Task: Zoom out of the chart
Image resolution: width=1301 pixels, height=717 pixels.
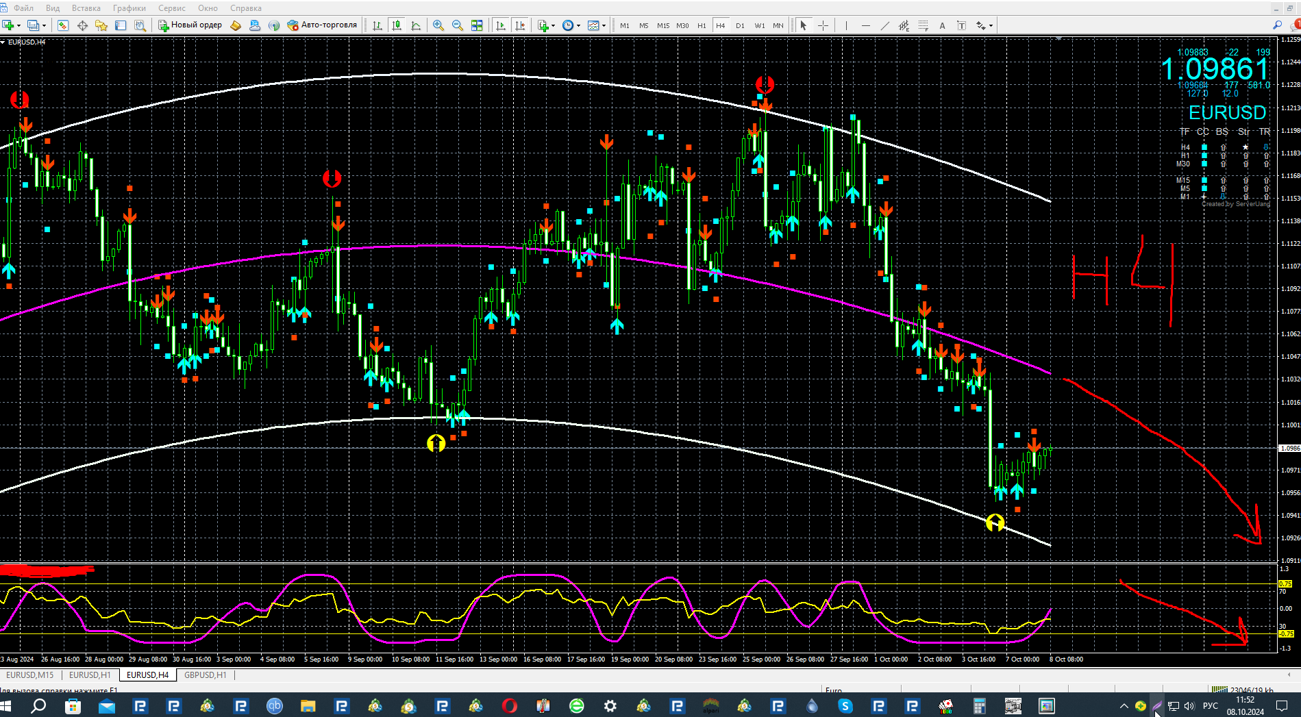Action: (x=457, y=25)
